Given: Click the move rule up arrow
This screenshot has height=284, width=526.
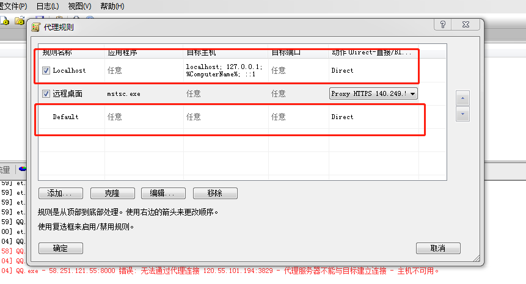Looking at the screenshot, I should [463, 98].
